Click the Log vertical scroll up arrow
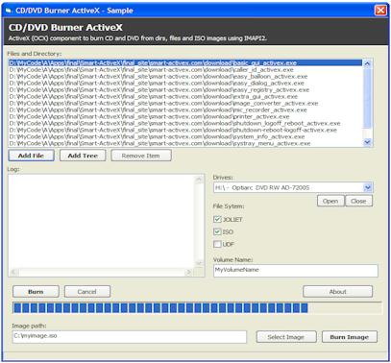 pos(199,180)
